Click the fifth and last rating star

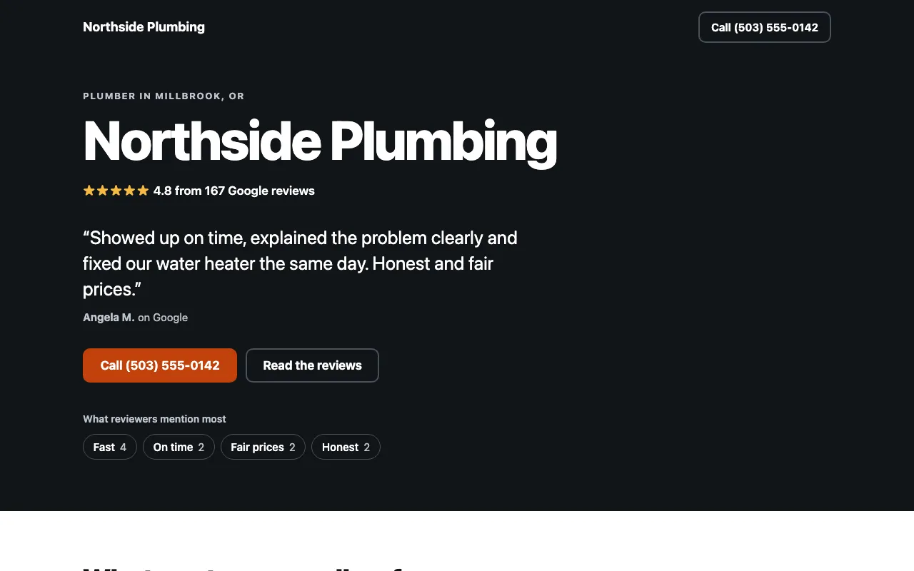pyautogui.click(x=143, y=191)
